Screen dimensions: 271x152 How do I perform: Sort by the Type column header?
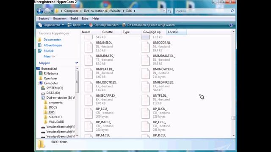(x=132, y=32)
